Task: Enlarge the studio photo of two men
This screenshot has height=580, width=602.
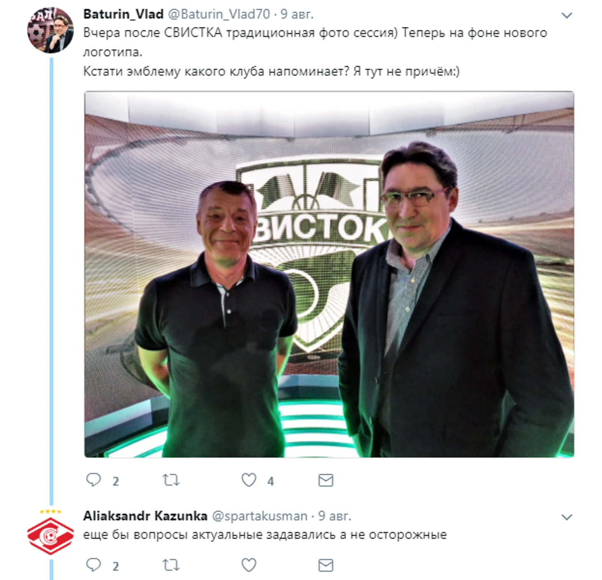Action: tap(329, 274)
